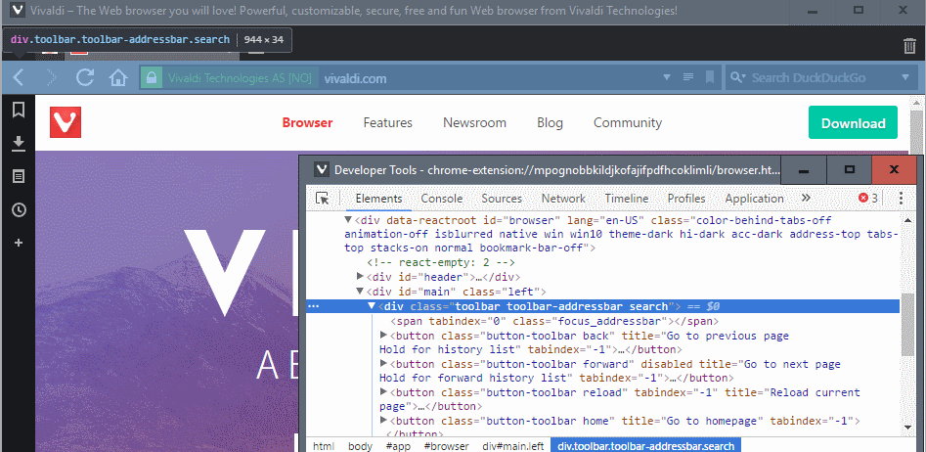
Task: Click the DevTools scrollbar up arrow
Action: 908,220
